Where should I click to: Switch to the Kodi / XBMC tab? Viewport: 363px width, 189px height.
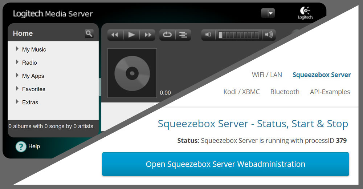[x=241, y=92]
